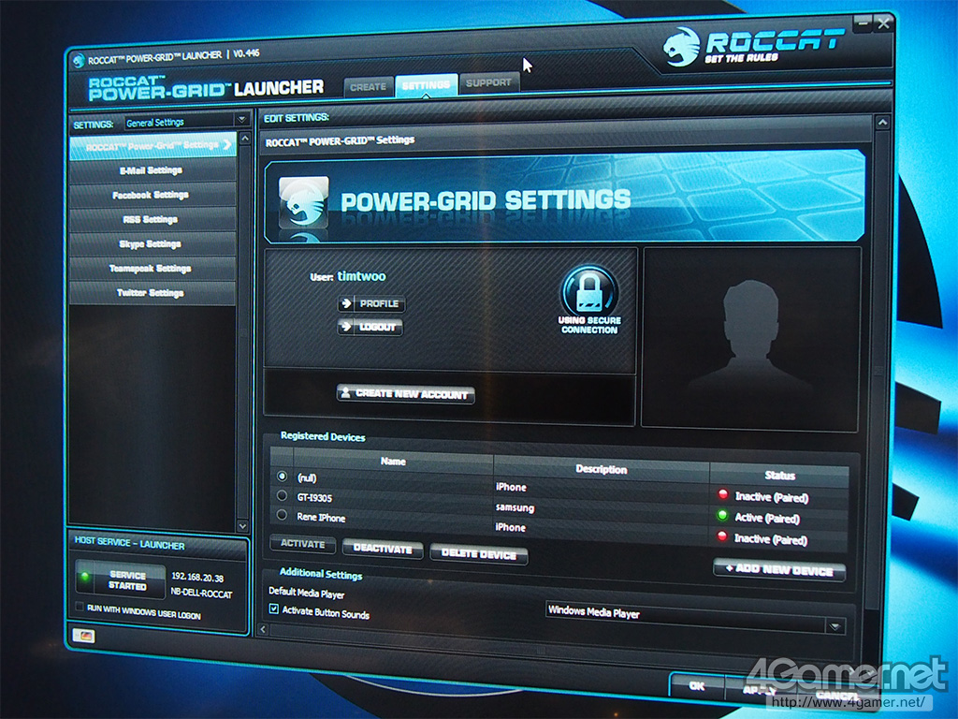
Task: Toggle Activate Button Sounds checkbox
Action: 274,609
